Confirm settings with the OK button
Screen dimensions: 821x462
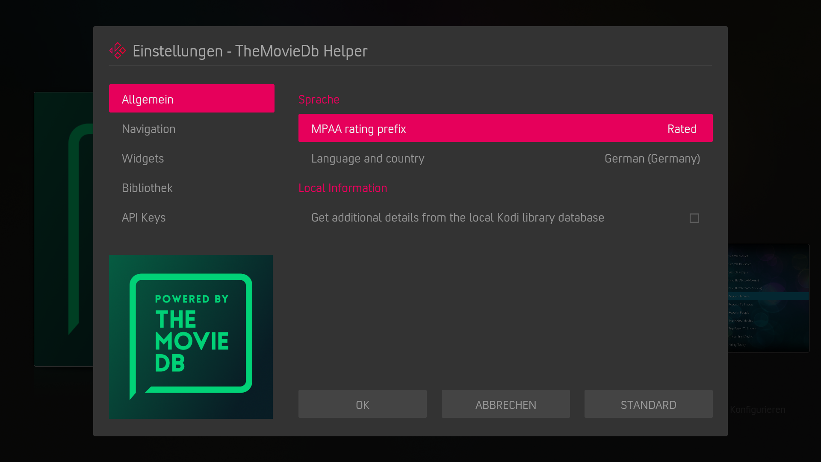click(363, 404)
